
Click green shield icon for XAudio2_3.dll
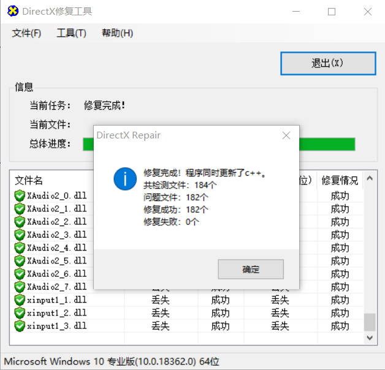(x=20, y=235)
